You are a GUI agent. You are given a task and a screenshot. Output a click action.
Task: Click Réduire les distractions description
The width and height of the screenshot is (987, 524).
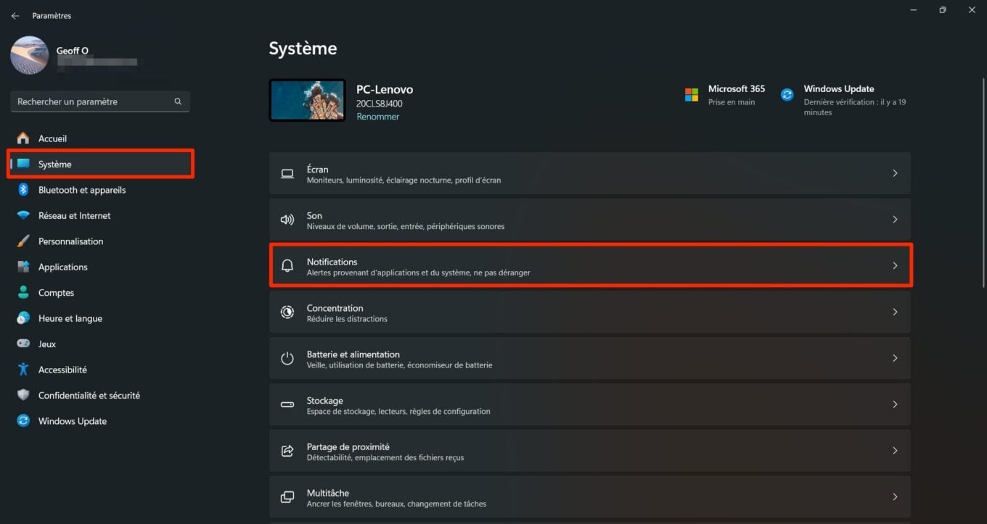click(x=347, y=319)
